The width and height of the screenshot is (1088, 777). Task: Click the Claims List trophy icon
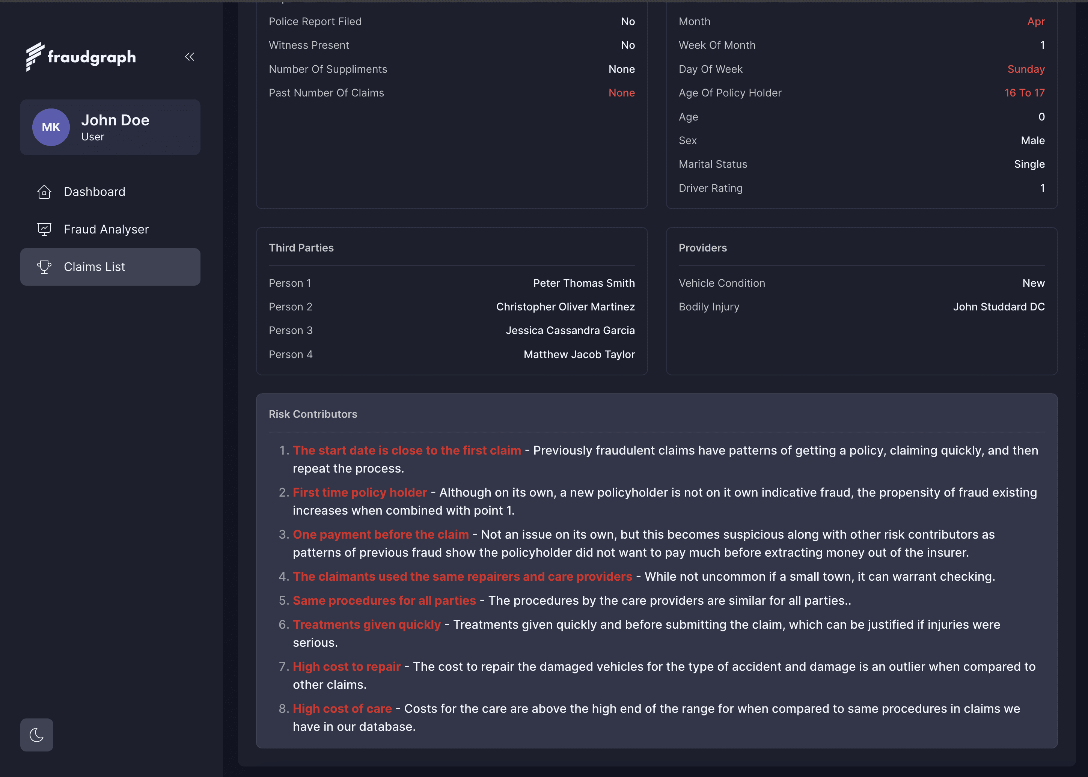tap(44, 267)
